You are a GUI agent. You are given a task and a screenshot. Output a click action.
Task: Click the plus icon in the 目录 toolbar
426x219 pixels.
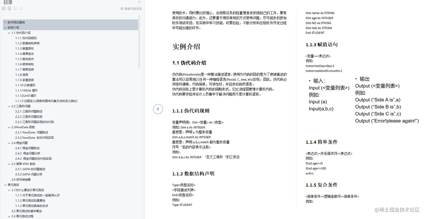click(x=15, y=8)
